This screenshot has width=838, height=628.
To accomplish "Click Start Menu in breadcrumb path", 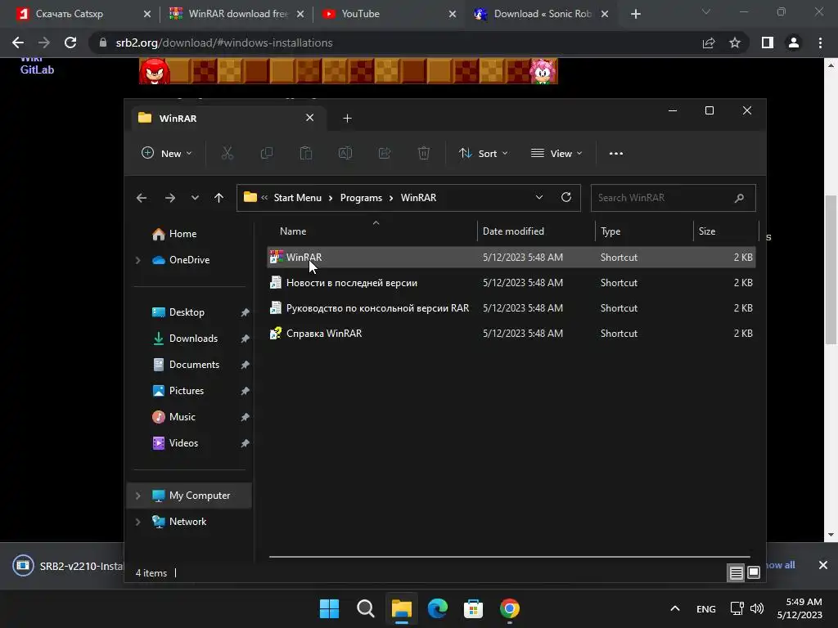I will 298,198.
